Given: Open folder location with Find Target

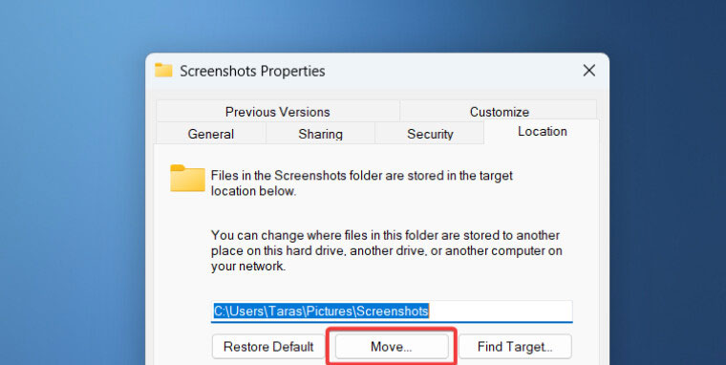Looking at the screenshot, I should [x=515, y=347].
